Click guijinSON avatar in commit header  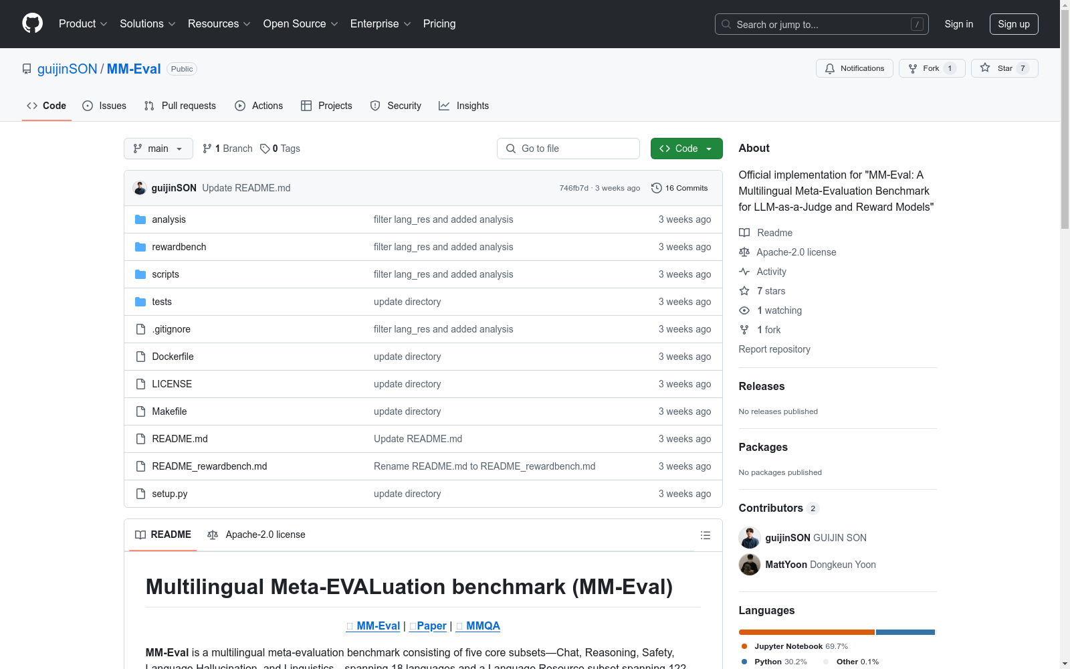tap(140, 188)
